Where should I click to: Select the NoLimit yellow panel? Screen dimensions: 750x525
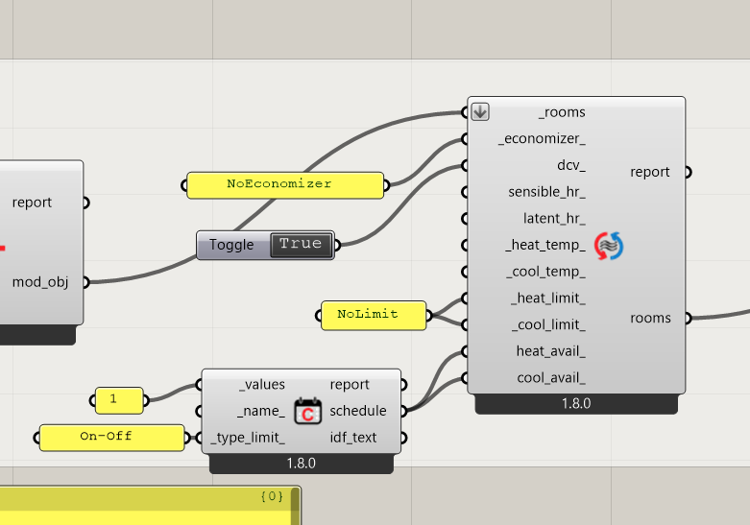pos(374,315)
